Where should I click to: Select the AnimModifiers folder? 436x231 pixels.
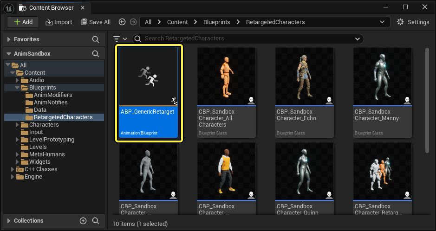click(x=54, y=95)
